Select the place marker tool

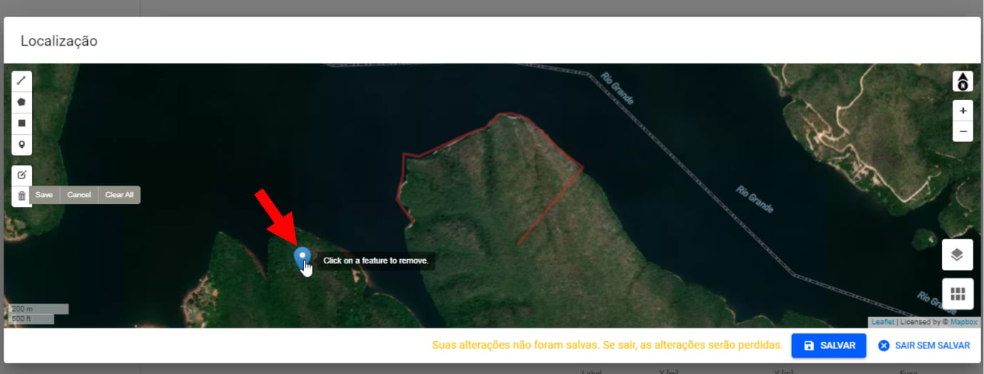pos(21,145)
